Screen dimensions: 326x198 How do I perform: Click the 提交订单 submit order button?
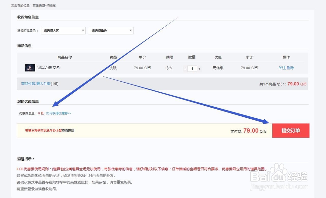[291, 131]
